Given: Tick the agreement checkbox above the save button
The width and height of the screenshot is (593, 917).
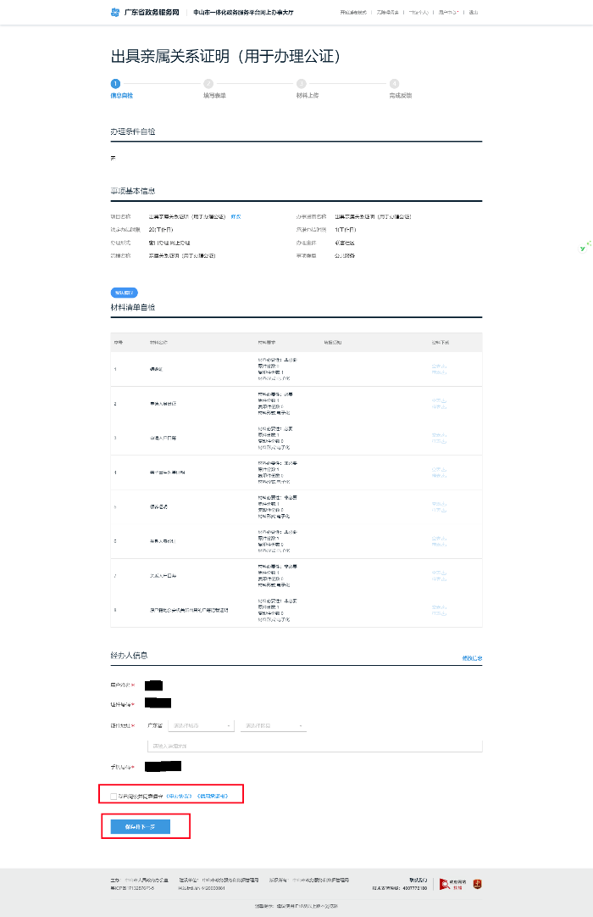Looking at the screenshot, I should click(x=114, y=796).
